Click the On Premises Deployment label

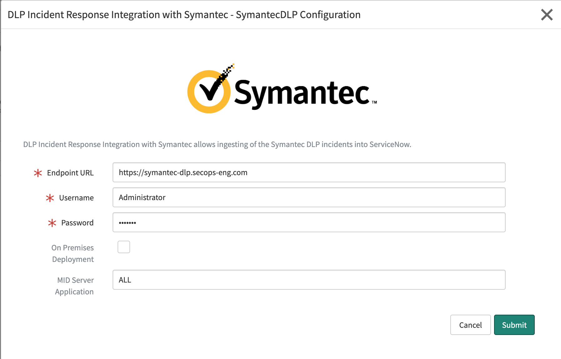[x=73, y=253]
